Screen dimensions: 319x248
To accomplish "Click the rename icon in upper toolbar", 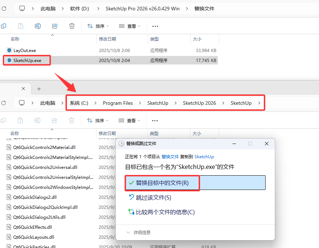I will coord(38,26).
